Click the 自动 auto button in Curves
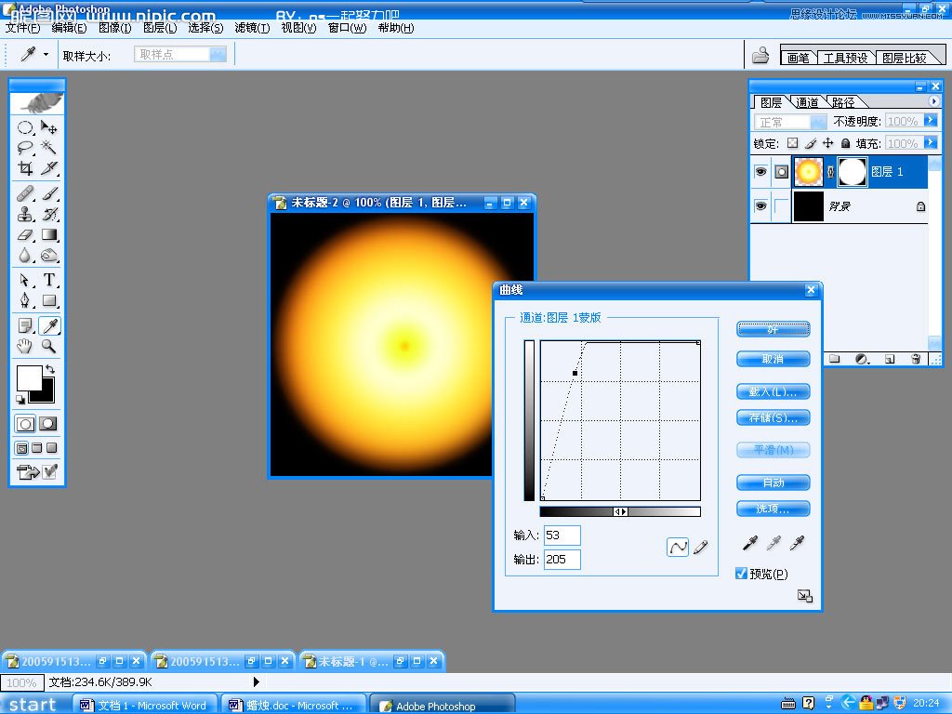This screenshot has height=714, width=952. pos(773,483)
